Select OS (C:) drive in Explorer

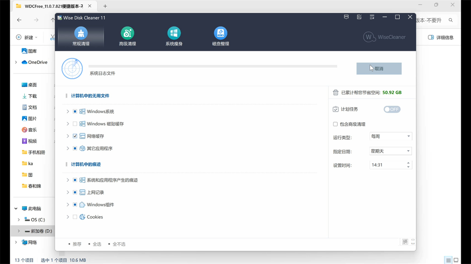click(35, 220)
